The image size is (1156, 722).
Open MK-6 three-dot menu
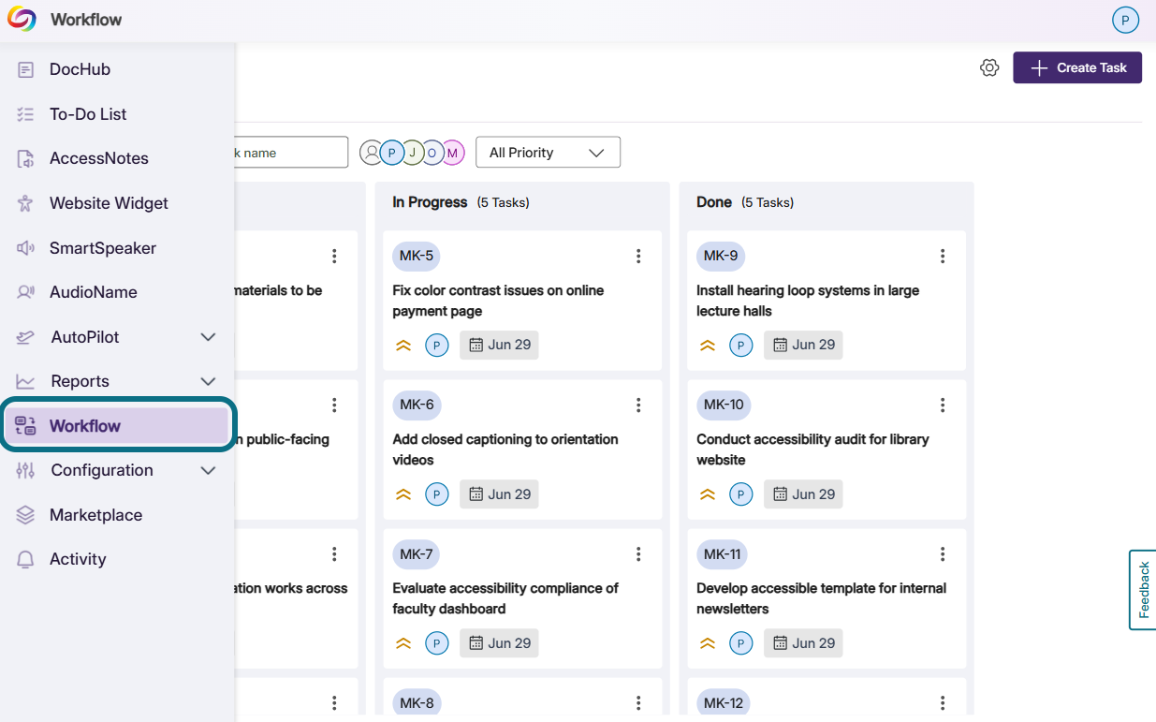tap(638, 405)
